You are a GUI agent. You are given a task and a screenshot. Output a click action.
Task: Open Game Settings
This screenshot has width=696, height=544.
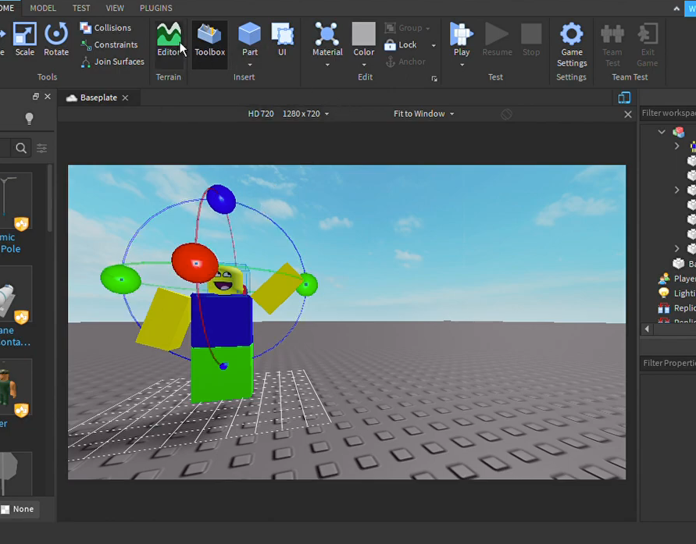pyautogui.click(x=572, y=44)
